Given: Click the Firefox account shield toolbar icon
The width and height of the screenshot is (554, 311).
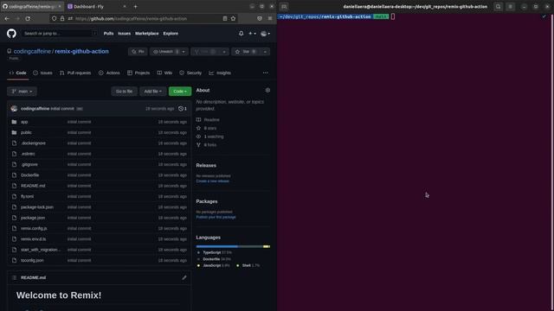Looking at the screenshot, I should pyautogui.click(x=260, y=18).
